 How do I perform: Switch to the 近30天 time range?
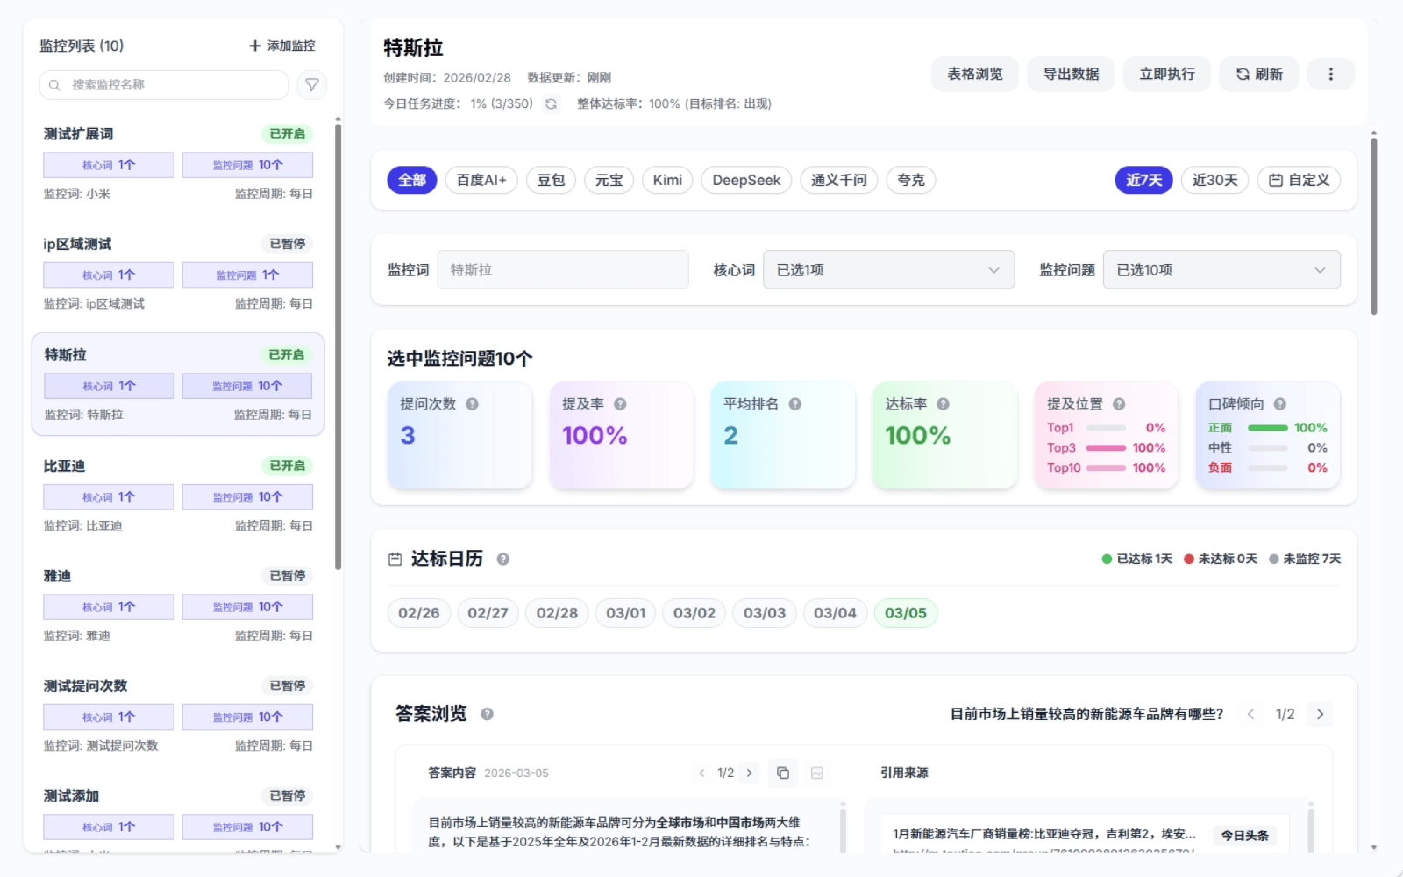(1214, 180)
